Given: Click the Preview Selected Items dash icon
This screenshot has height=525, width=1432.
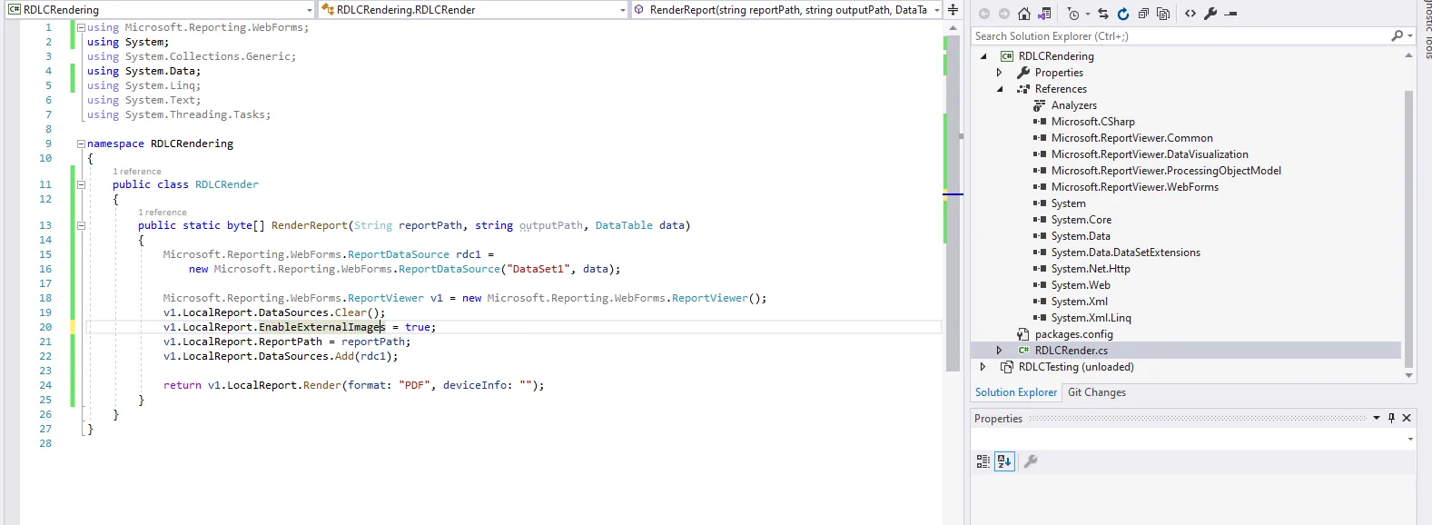Looking at the screenshot, I should coord(1231,14).
